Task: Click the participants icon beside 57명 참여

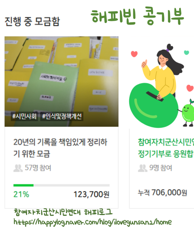Action: point(18,168)
